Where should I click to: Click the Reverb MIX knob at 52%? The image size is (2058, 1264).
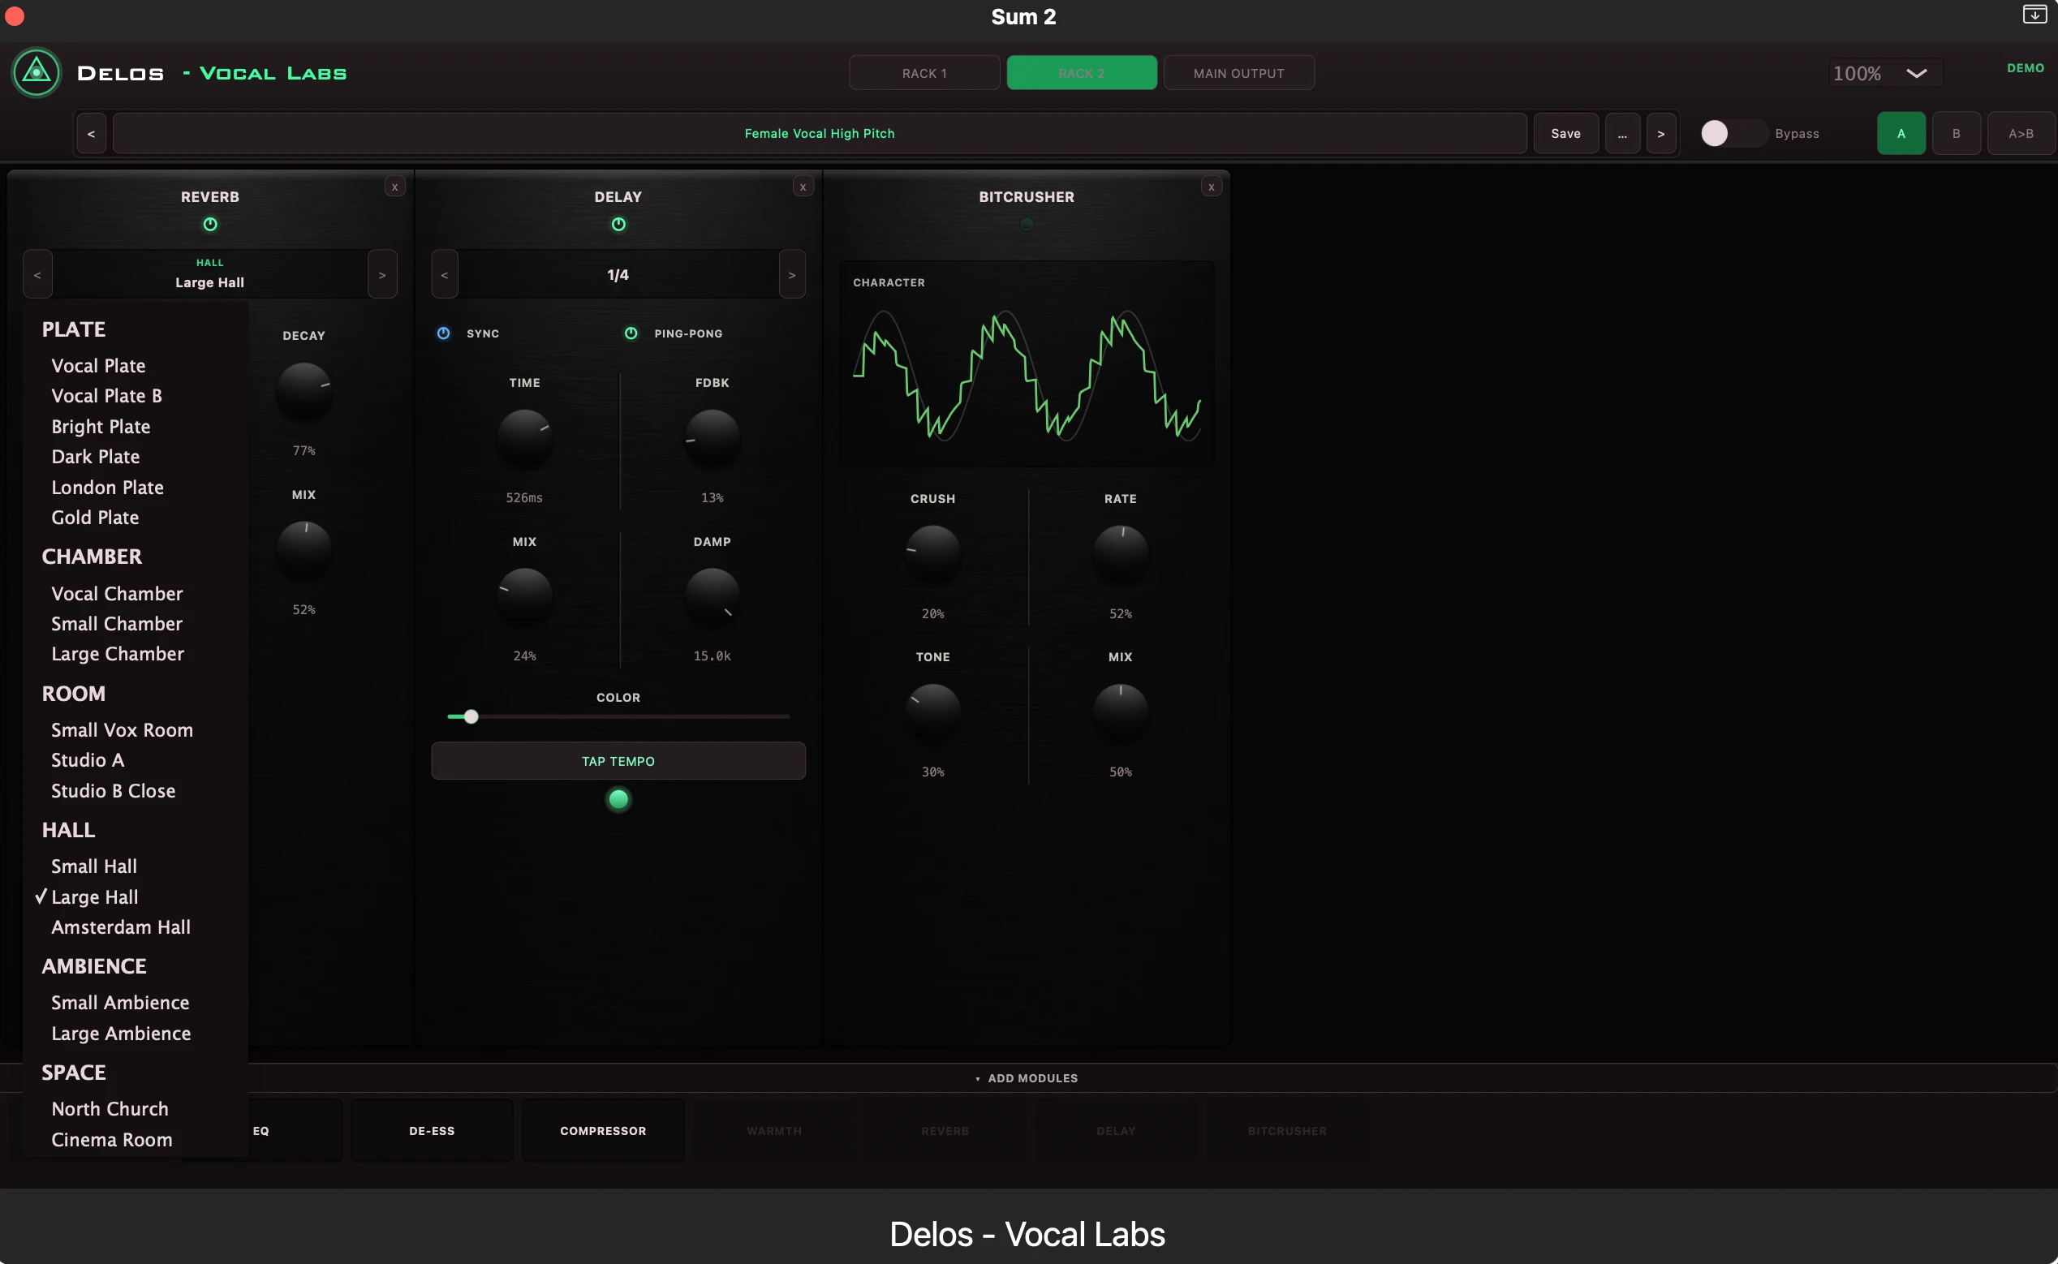[304, 549]
